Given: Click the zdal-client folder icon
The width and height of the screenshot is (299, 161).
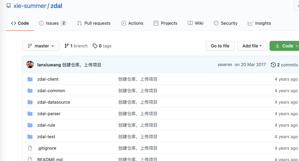Looking at the screenshot, I should click(x=30, y=79).
